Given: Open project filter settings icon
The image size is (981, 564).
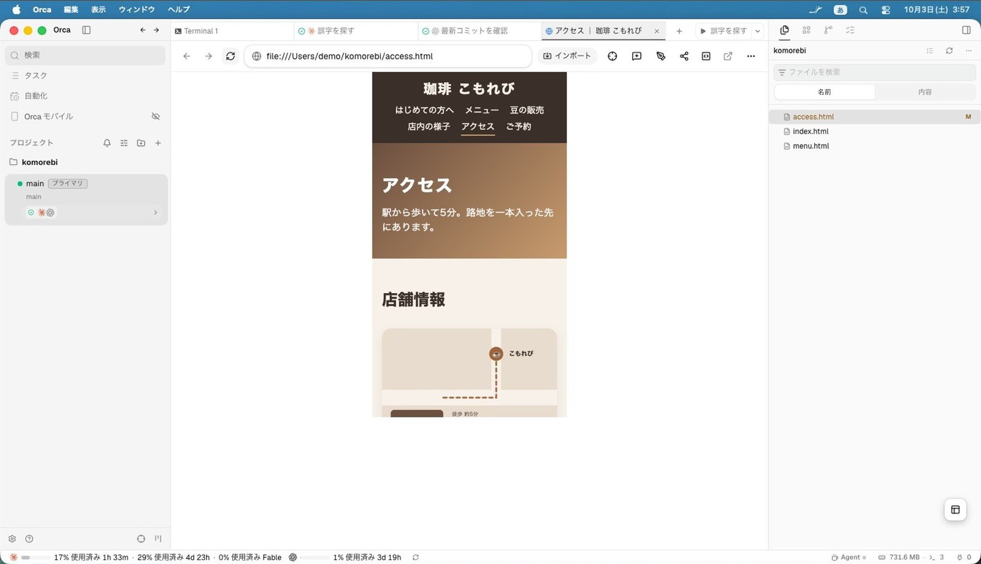Looking at the screenshot, I should pos(124,143).
